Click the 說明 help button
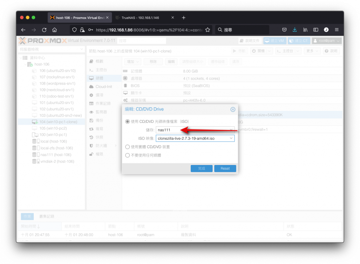The width and height of the screenshot is (360, 264). click(331, 51)
